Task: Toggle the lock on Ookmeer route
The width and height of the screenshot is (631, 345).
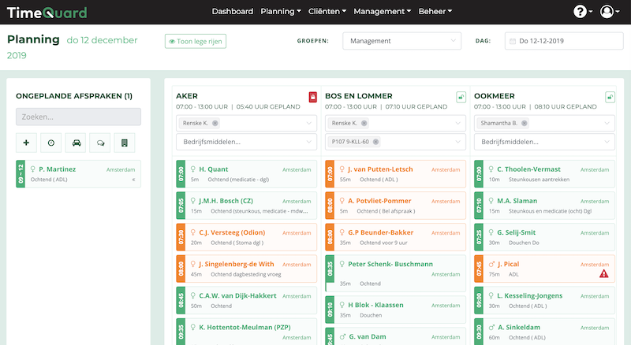Action: (610, 97)
